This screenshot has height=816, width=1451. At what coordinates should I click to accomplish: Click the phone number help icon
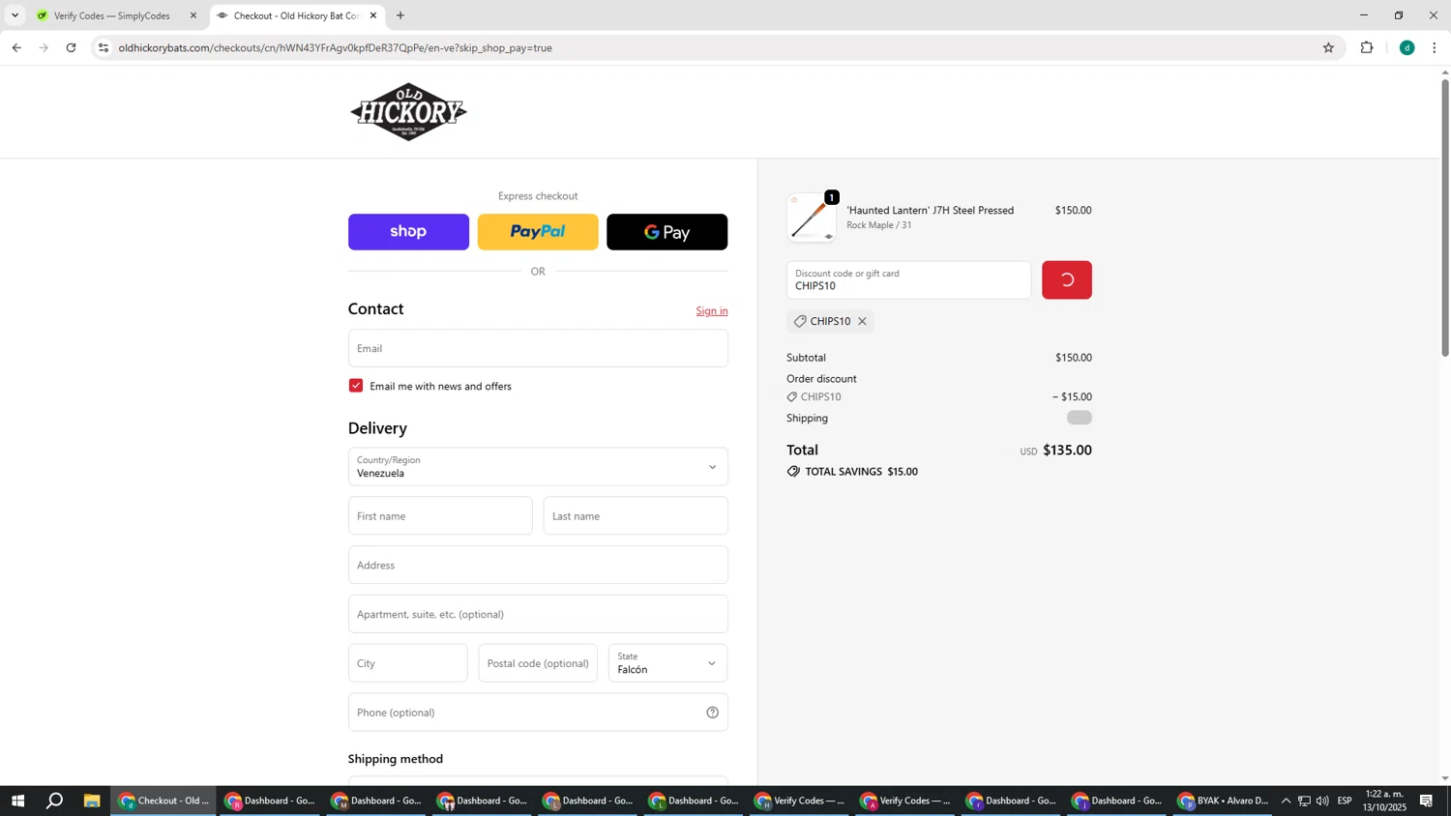[712, 713]
